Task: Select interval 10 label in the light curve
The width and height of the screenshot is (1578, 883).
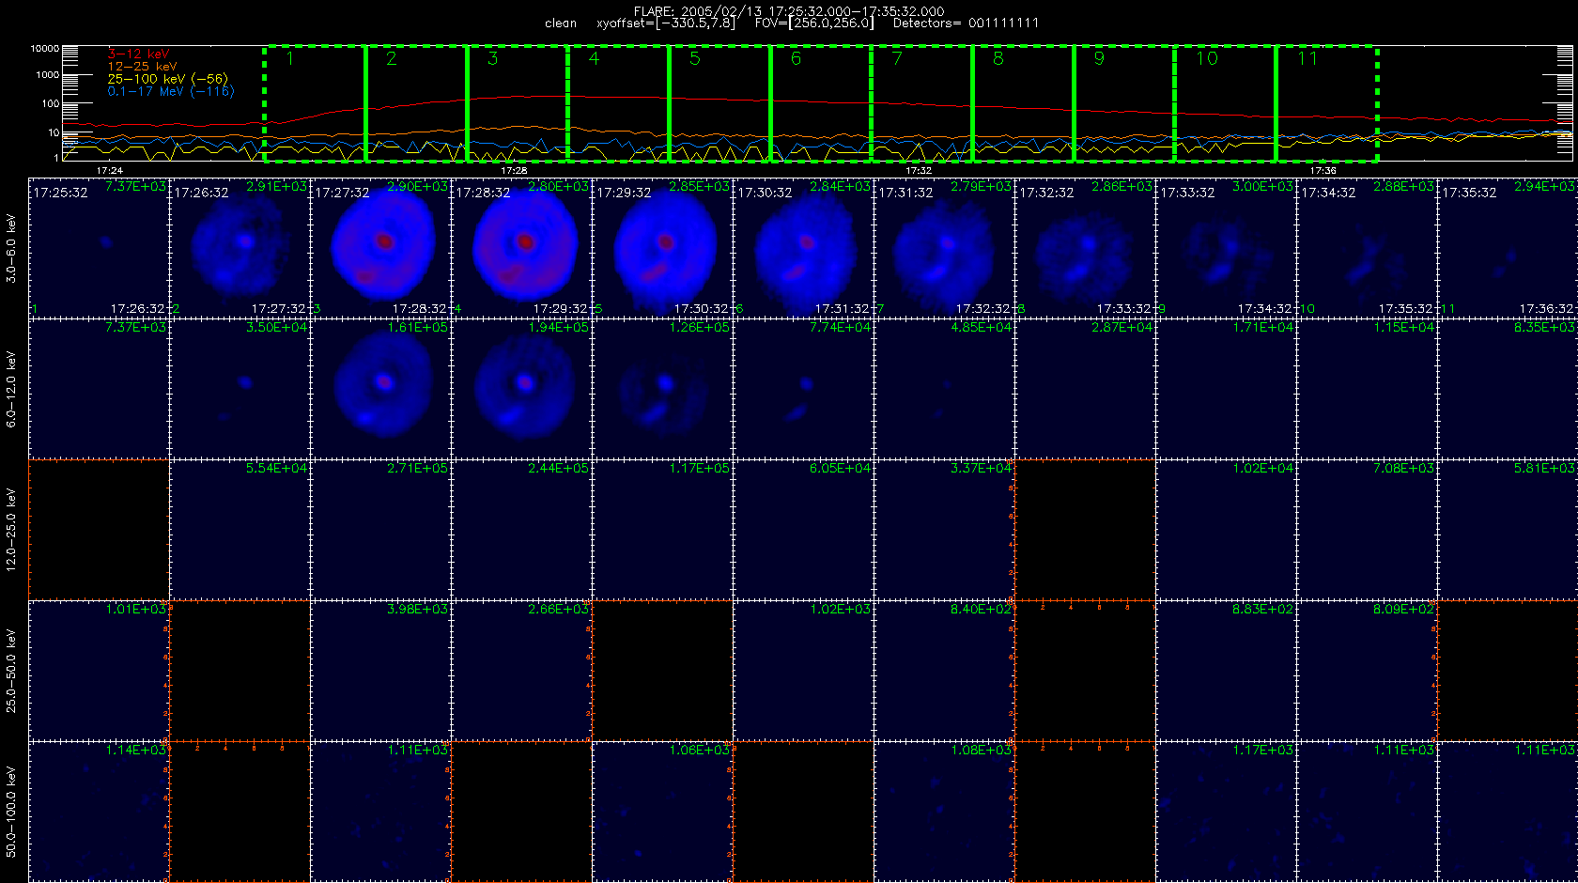Action: tap(1206, 58)
